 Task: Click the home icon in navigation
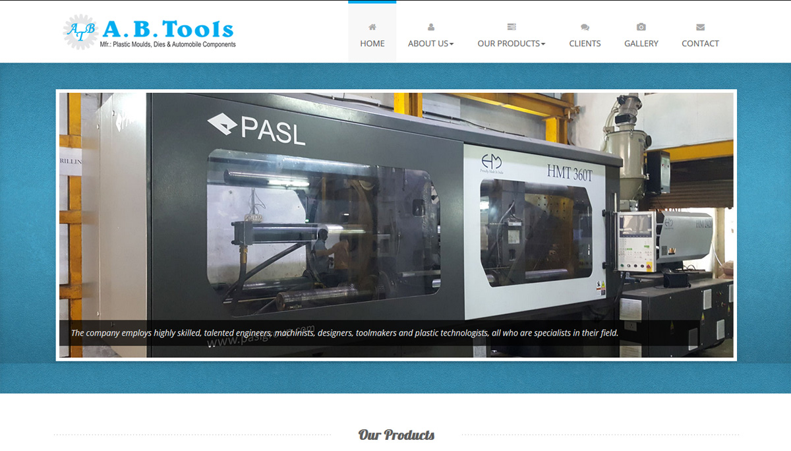tap(372, 27)
